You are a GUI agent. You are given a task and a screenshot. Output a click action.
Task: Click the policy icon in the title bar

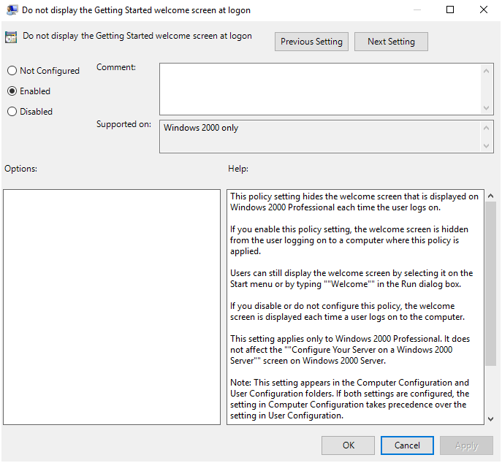12,10
